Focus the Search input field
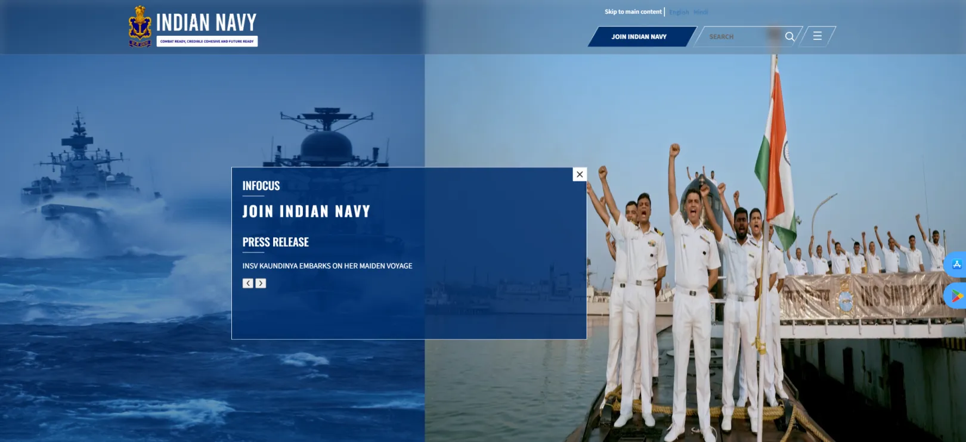 click(742, 36)
